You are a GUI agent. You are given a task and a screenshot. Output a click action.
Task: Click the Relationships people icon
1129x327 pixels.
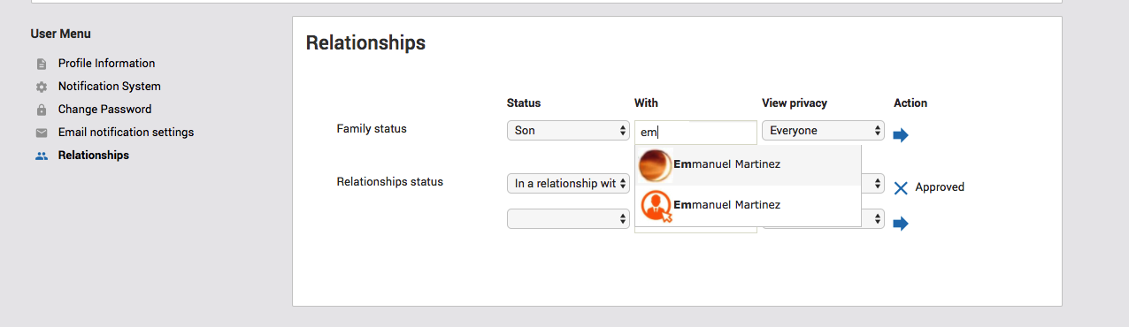[x=42, y=156]
